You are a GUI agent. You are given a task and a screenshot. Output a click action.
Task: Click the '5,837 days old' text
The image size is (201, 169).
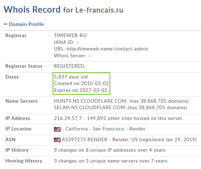point(71,77)
